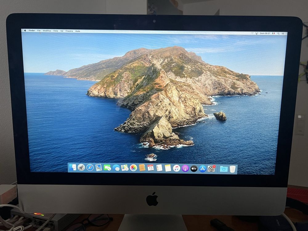
Task: Open Contacts brown book icon
Action: (142, 168)
